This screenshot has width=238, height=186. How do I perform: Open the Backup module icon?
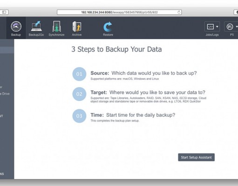point(16,27)
